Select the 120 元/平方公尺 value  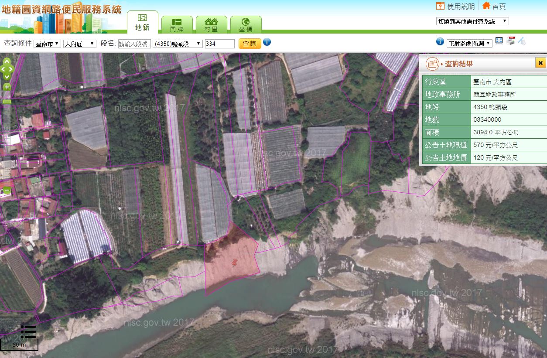[496, 157]
